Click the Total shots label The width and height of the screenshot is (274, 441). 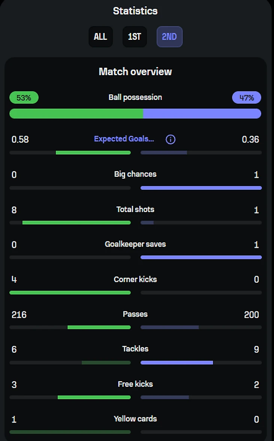135,209
